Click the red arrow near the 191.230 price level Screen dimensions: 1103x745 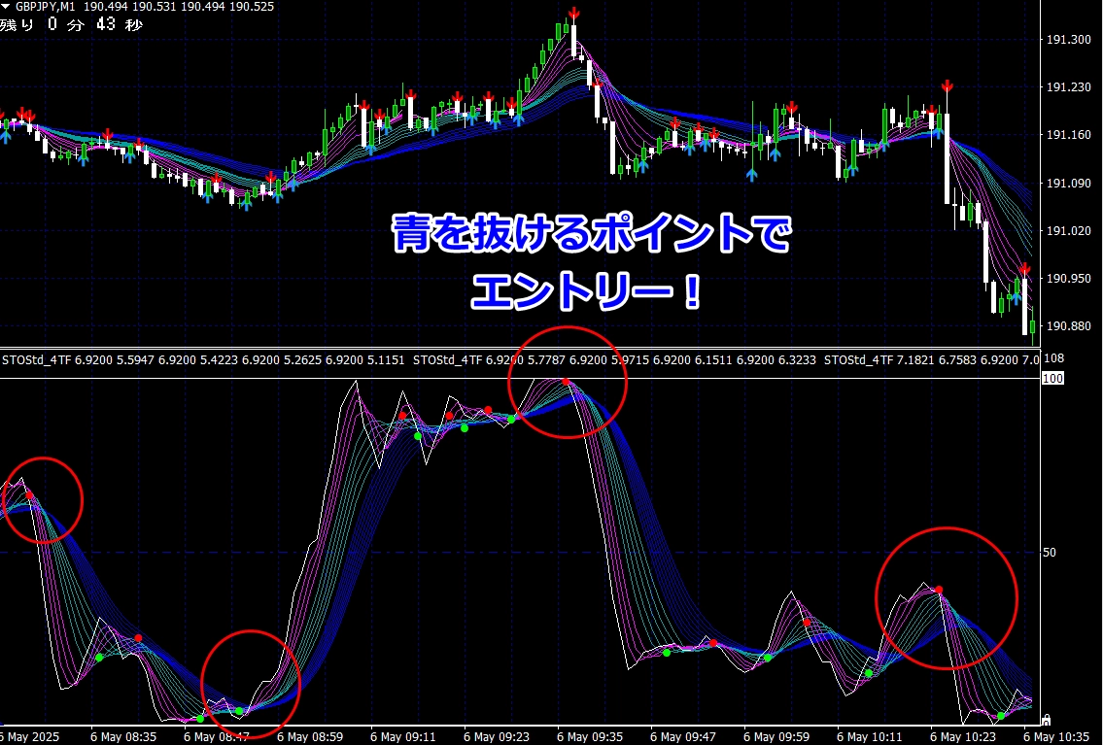[947, 86]
